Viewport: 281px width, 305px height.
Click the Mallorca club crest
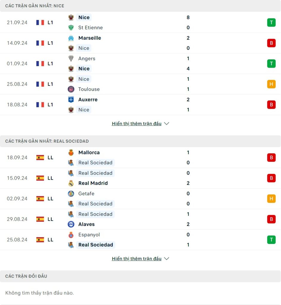[71, 152]
